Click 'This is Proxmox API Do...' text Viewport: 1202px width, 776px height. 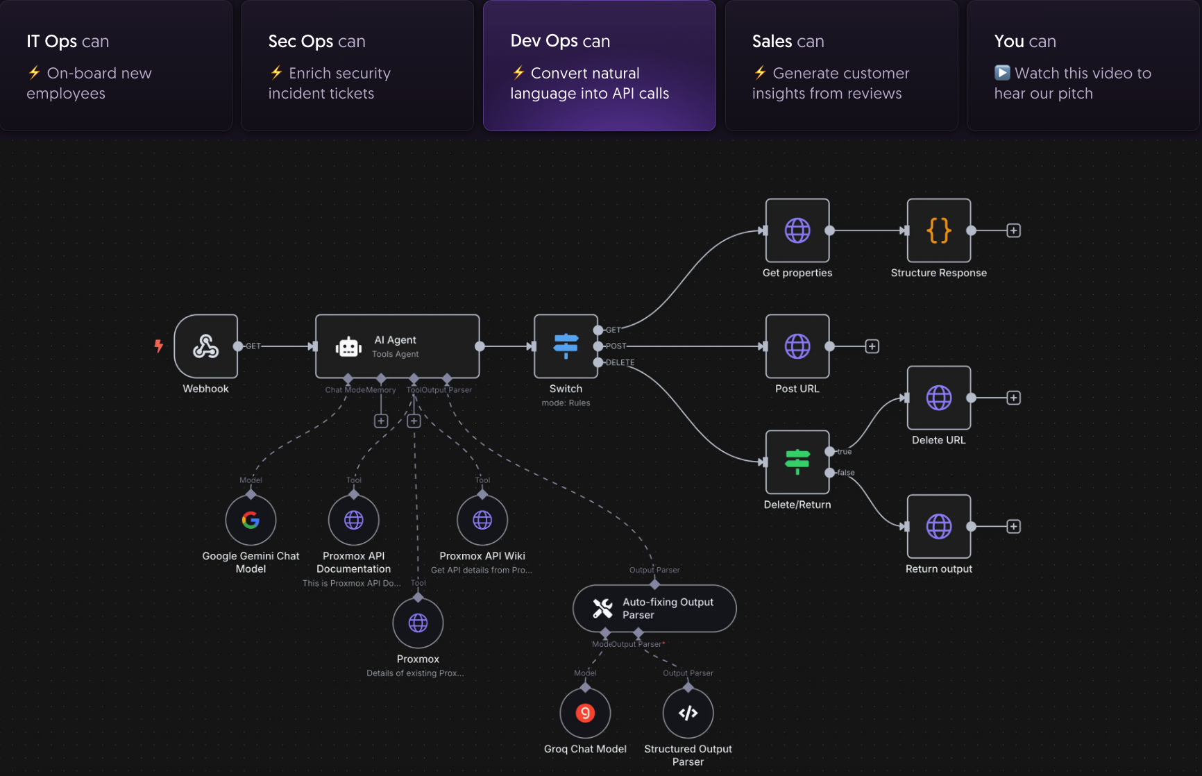pos(352,583)
